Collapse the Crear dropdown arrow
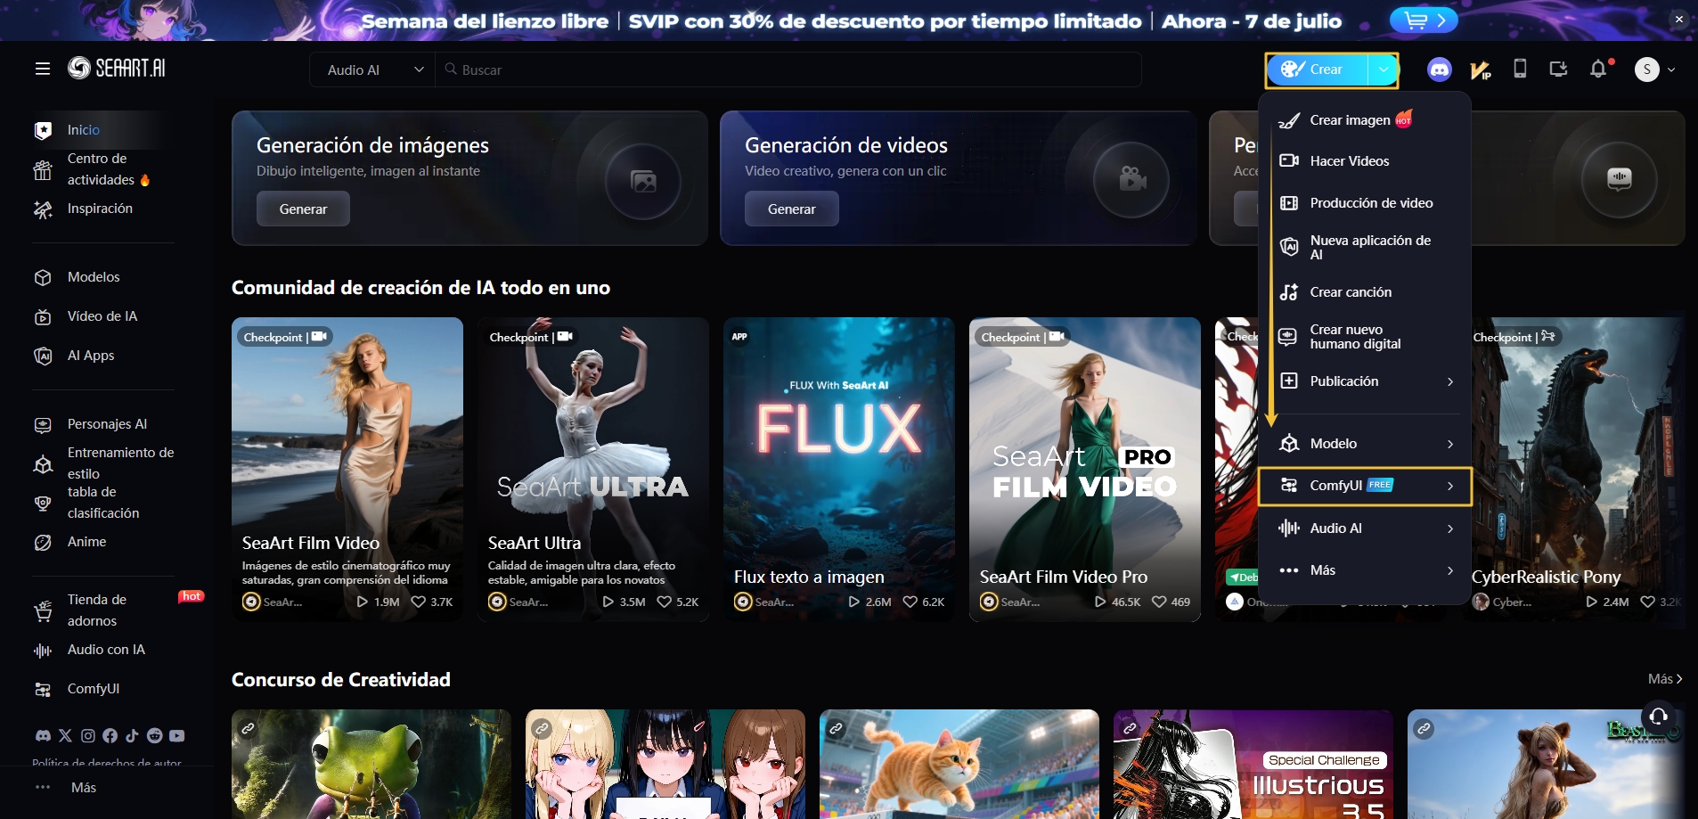This screenshot has width=1698, height=819. 1383,70
